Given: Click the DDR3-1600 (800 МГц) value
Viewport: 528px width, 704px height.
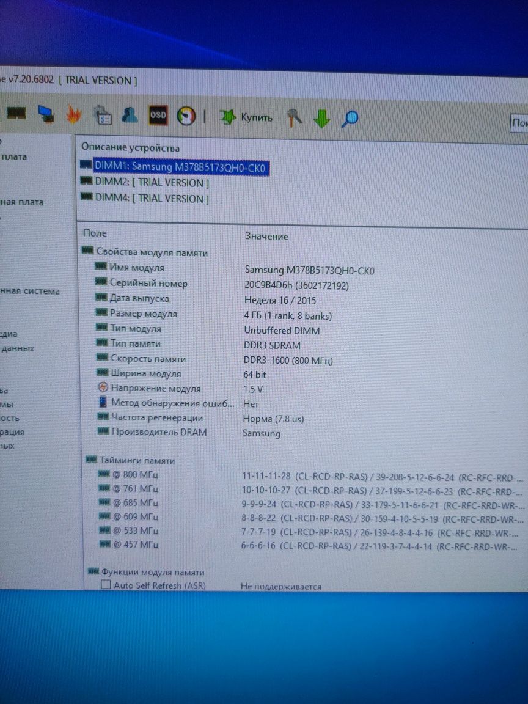Looking at the screenshot, I should click(x=288, y=361).
